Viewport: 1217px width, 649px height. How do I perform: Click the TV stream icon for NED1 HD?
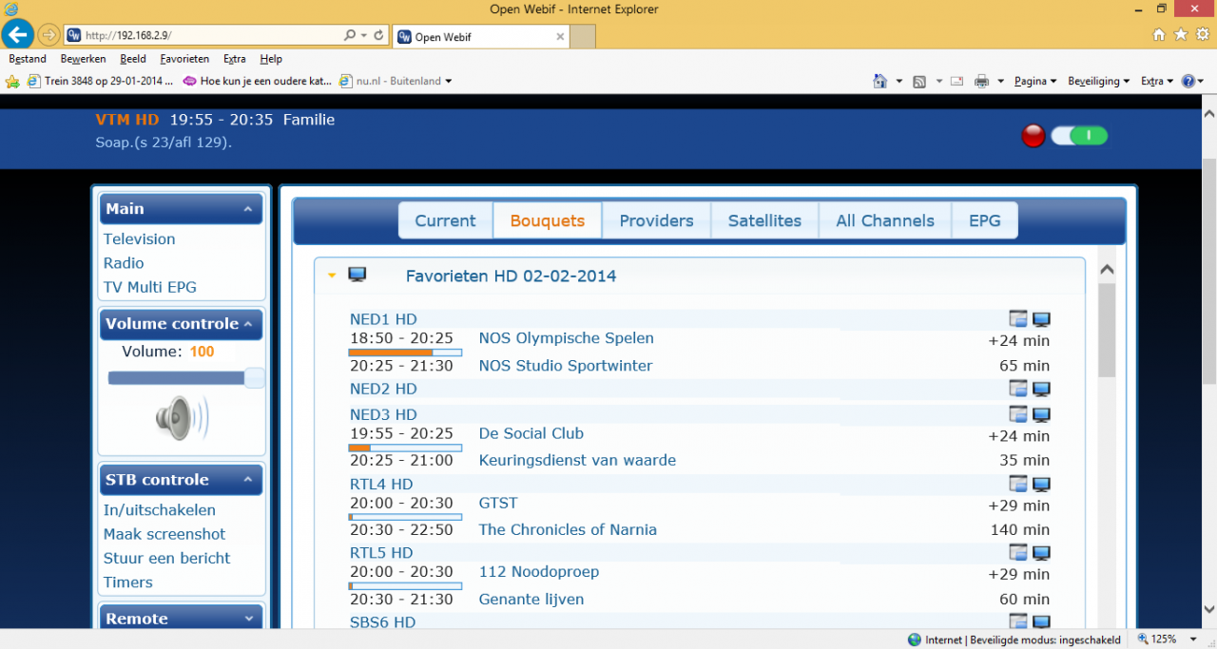click(1041, 319)
